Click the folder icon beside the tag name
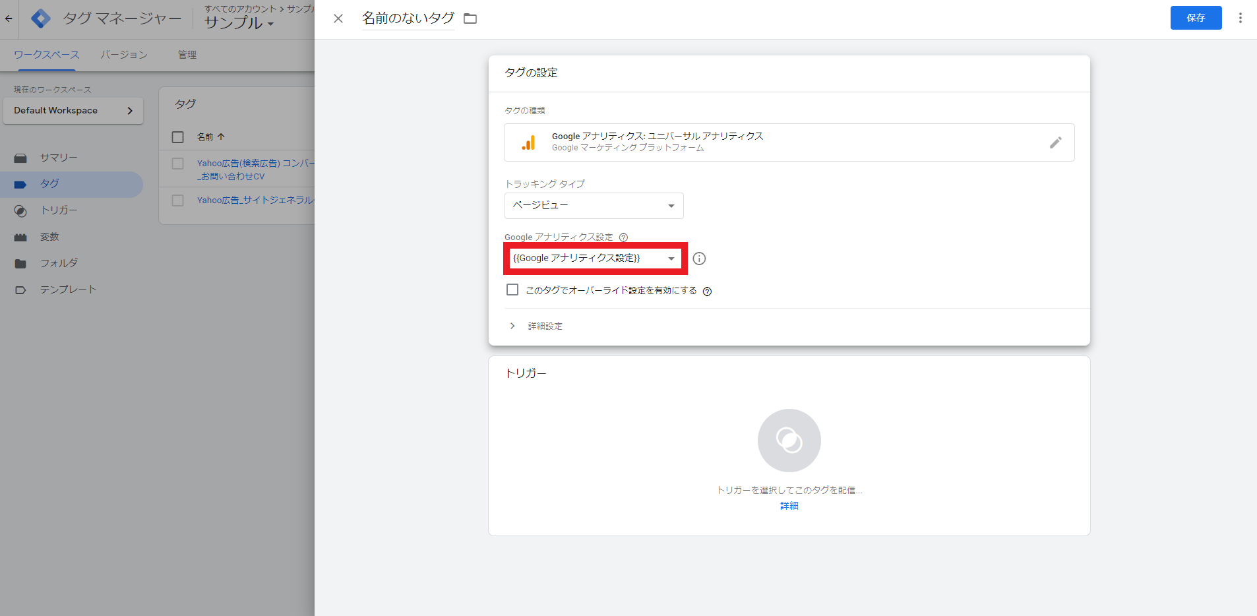Image resolution: width=1257 pixels, height=616 pixels. (470, 18)
